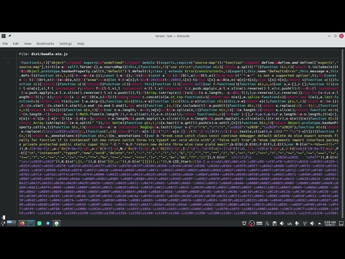
Task: Click the OBS Studio tray icon
Action: 252,223
